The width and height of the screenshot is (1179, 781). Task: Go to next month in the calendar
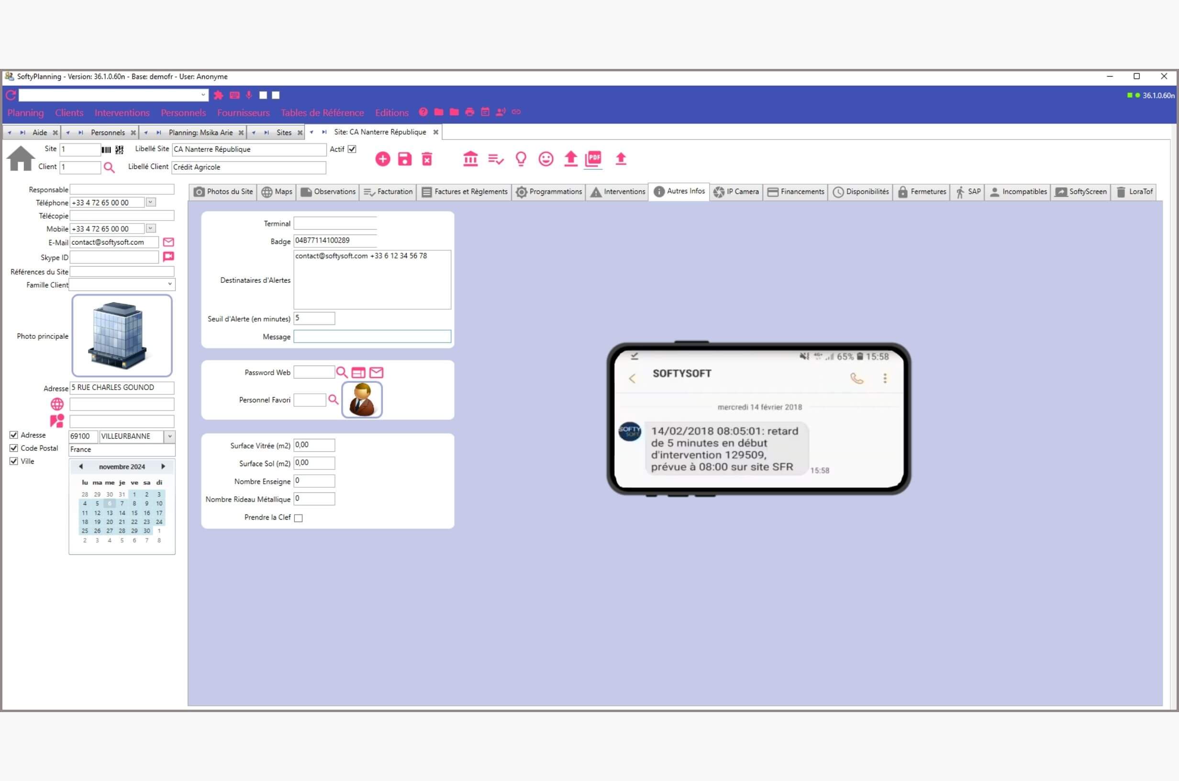[163, 467]
